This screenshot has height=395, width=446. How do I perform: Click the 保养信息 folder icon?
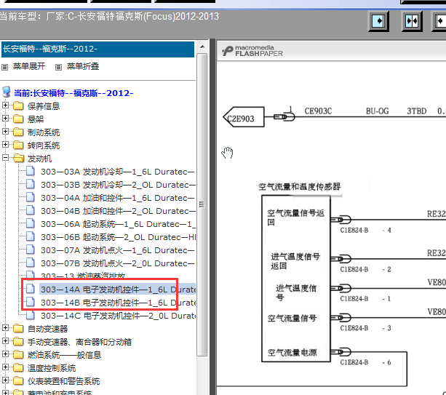pyautogui.click(x=18, y=105)
